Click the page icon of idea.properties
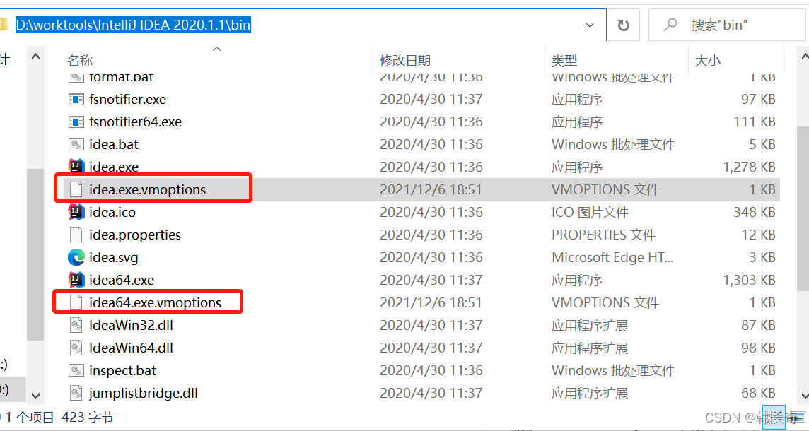The height and width of the screenshot is (431, 809). [x=76, y=235]
